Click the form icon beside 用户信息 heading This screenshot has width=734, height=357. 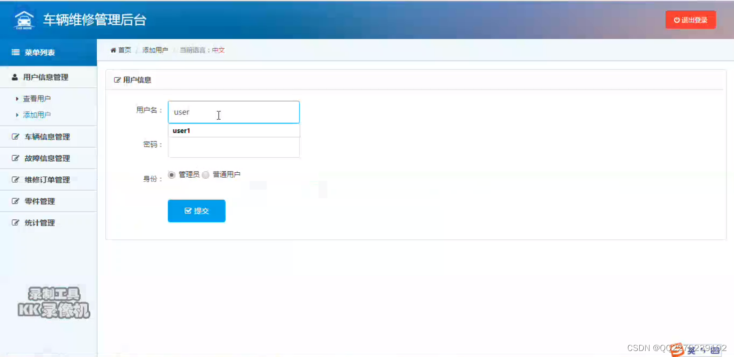tap(117, 79)
